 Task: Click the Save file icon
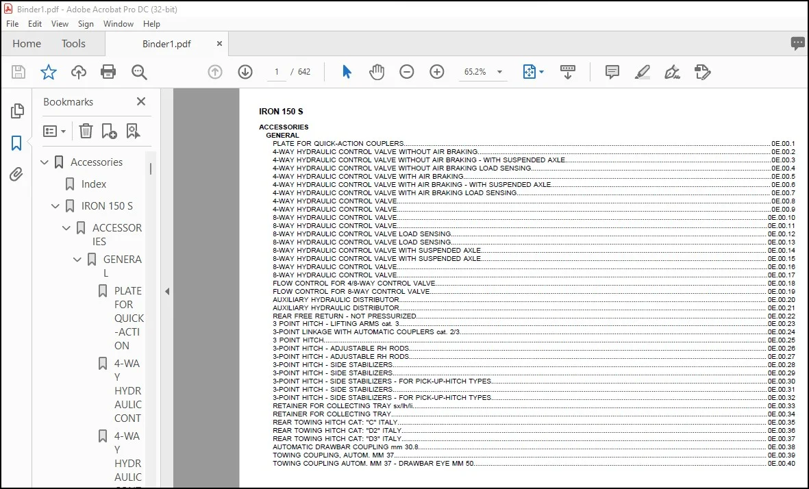18,72
